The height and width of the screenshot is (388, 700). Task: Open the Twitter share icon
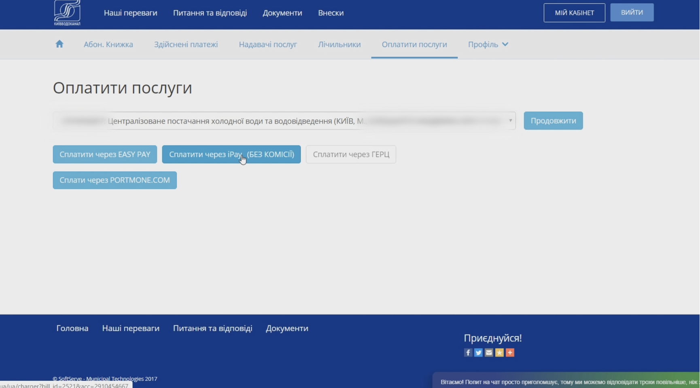[479, 353]
